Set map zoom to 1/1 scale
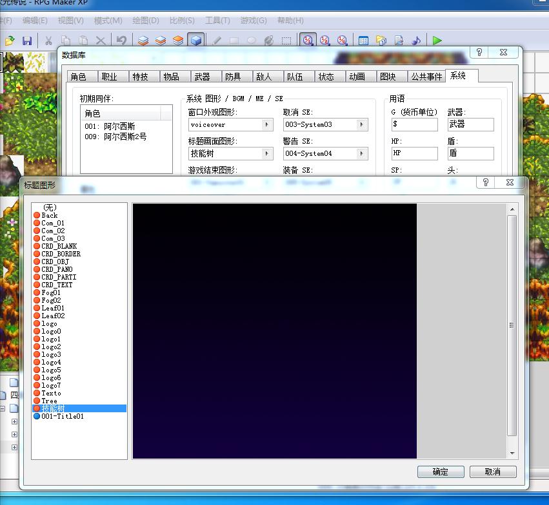This screenshot has height=505, width=549. [308, 41]
